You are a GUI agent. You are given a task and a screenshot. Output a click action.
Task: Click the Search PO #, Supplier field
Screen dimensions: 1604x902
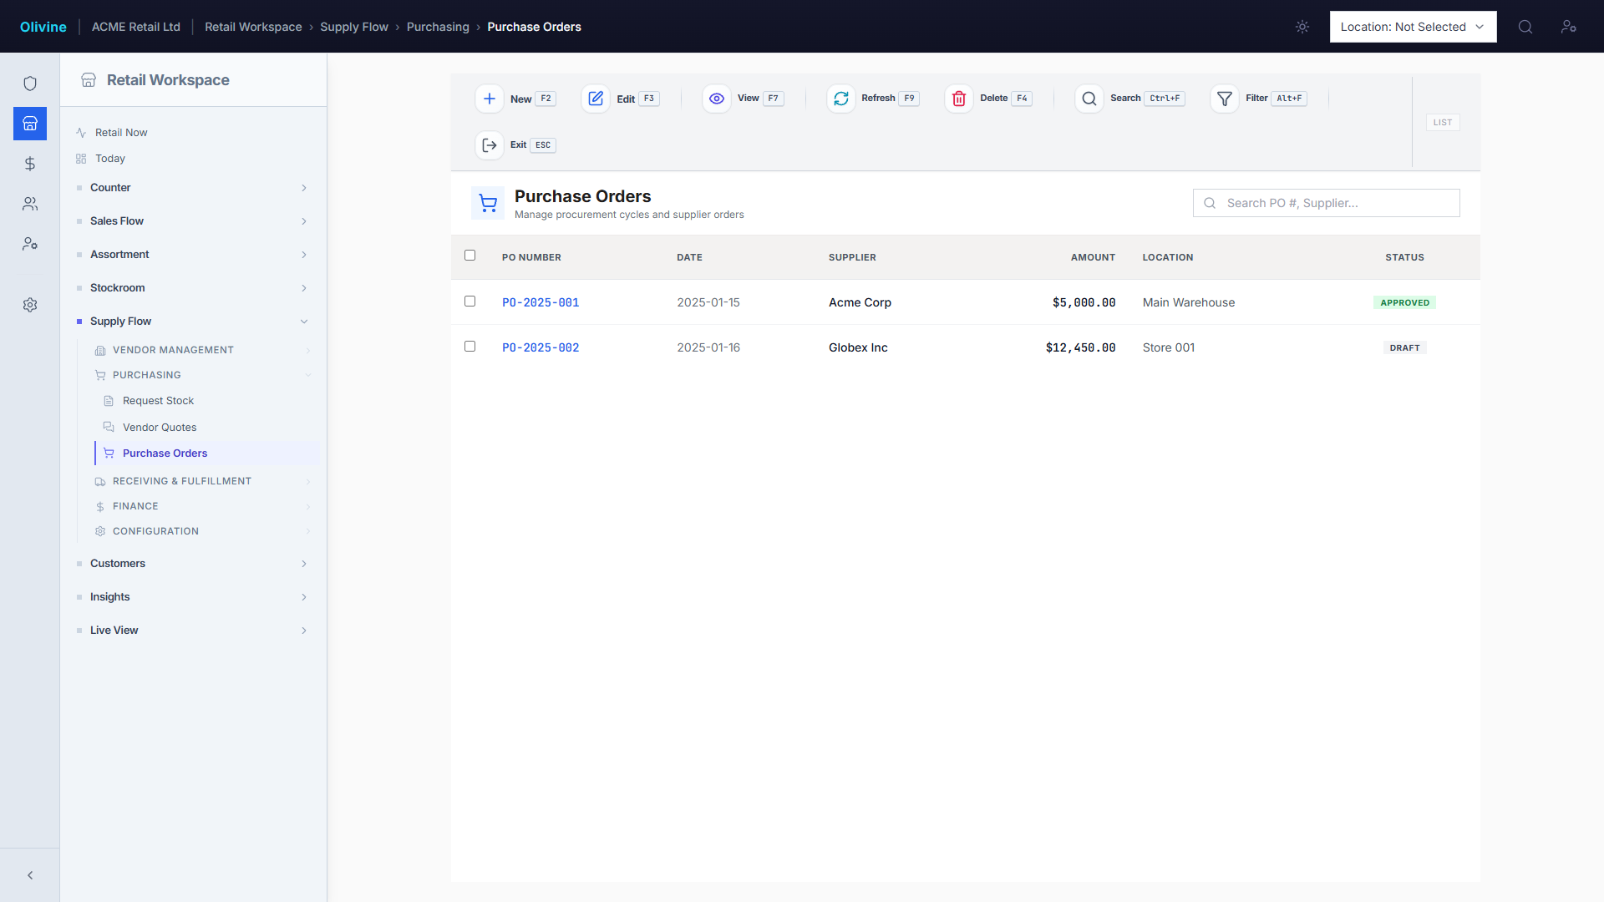coord(1326,203)
